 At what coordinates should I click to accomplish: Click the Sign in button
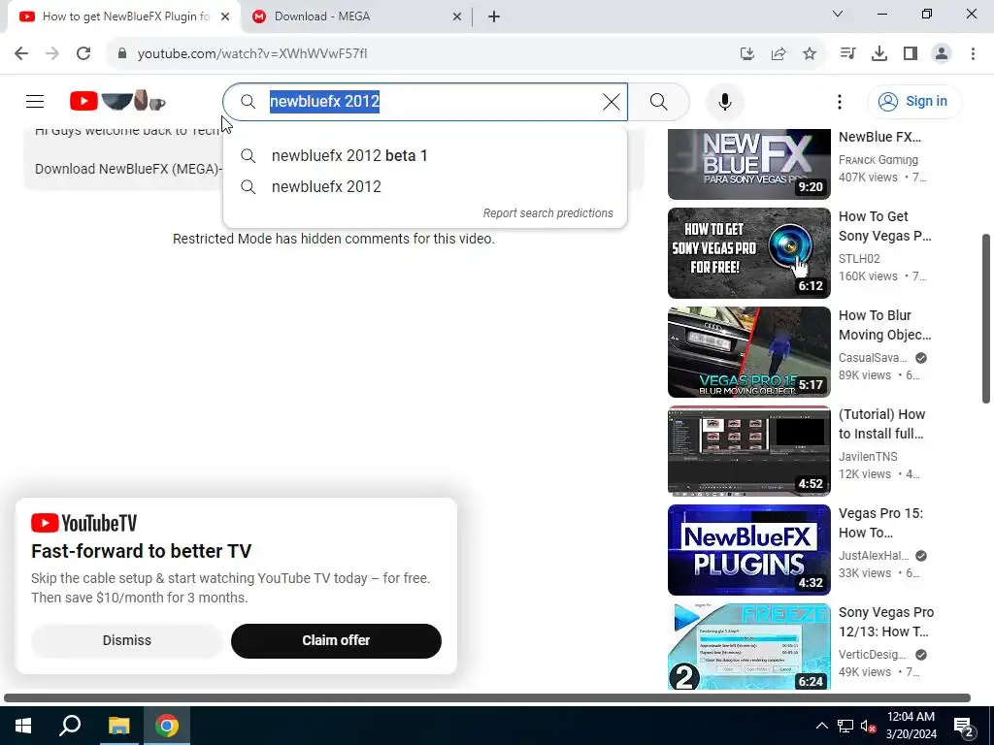tap(914, 101)
